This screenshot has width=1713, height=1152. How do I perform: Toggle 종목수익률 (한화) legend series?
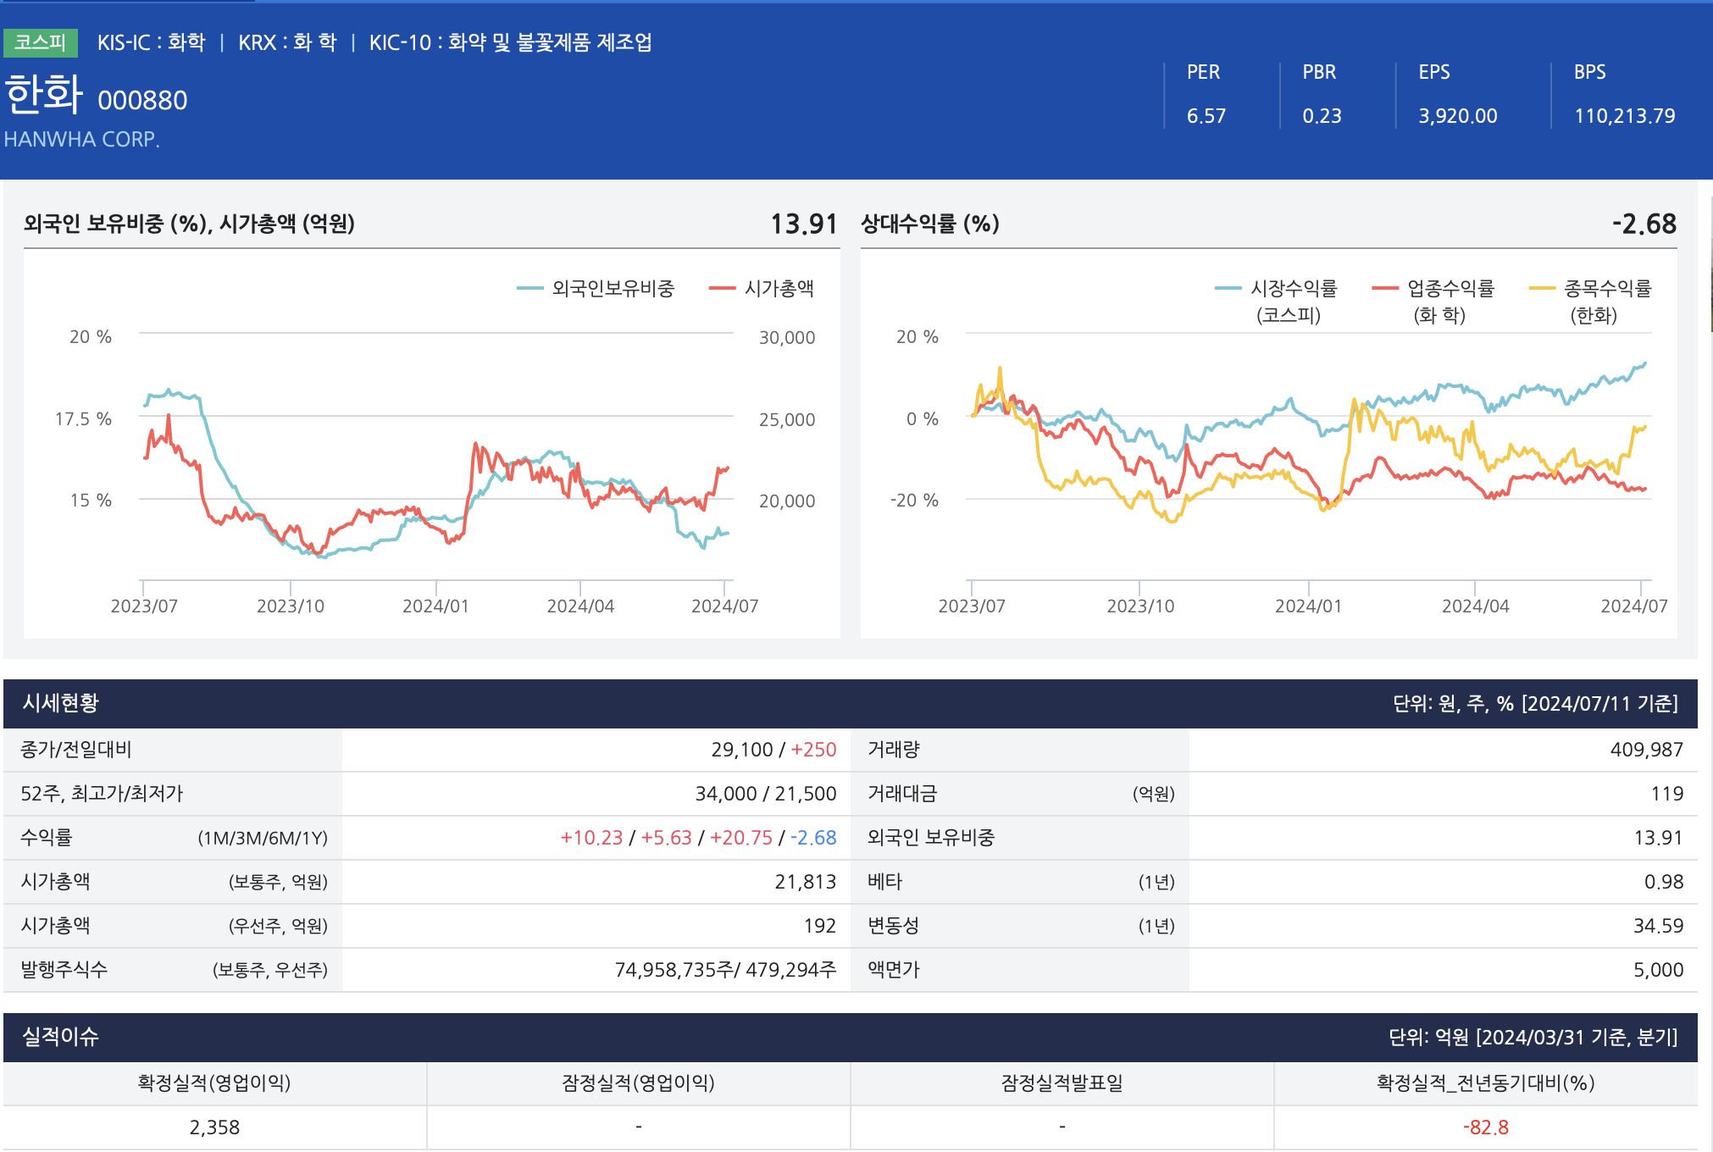click(x=1607, y=289)
